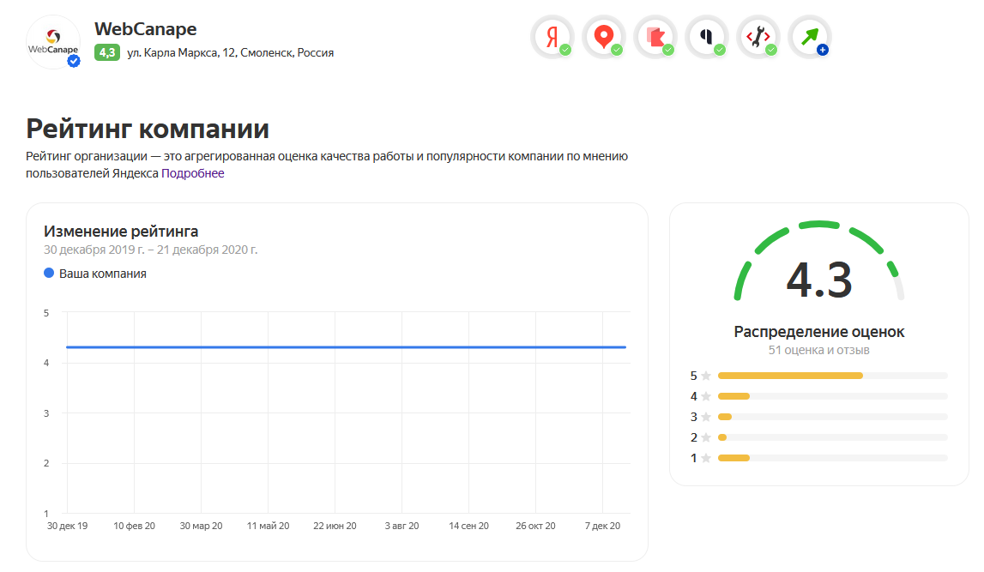Viewport: 984px width, 572px height.
Task: Click the blue Ваша компания legend dot
Action: click(x=48, y=273)
